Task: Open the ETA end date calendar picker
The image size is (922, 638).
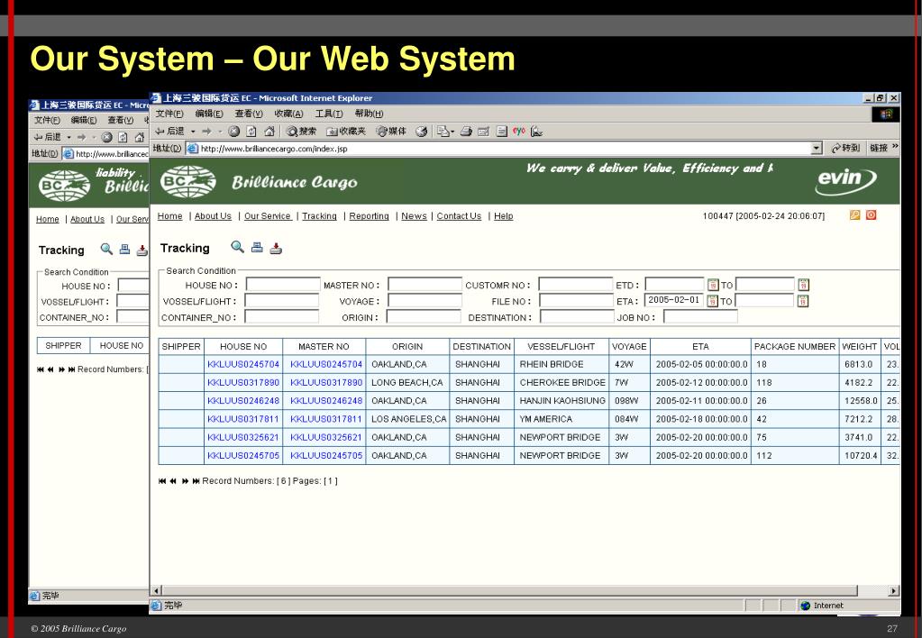Action: (803, 301)
